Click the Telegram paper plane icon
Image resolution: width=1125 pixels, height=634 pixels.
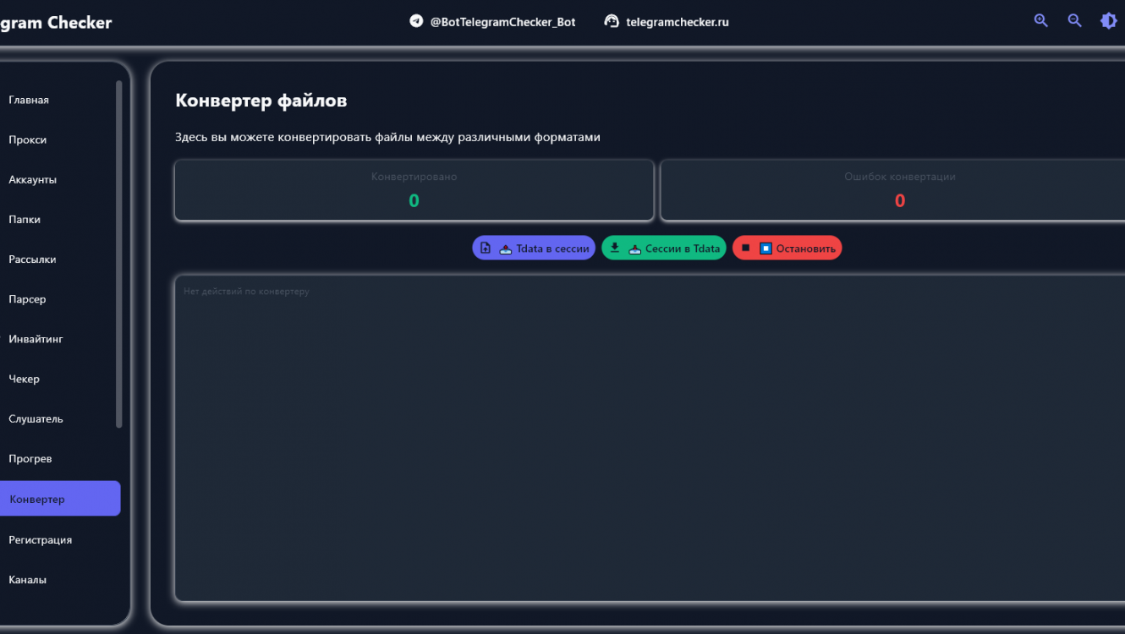click(416, 21)
